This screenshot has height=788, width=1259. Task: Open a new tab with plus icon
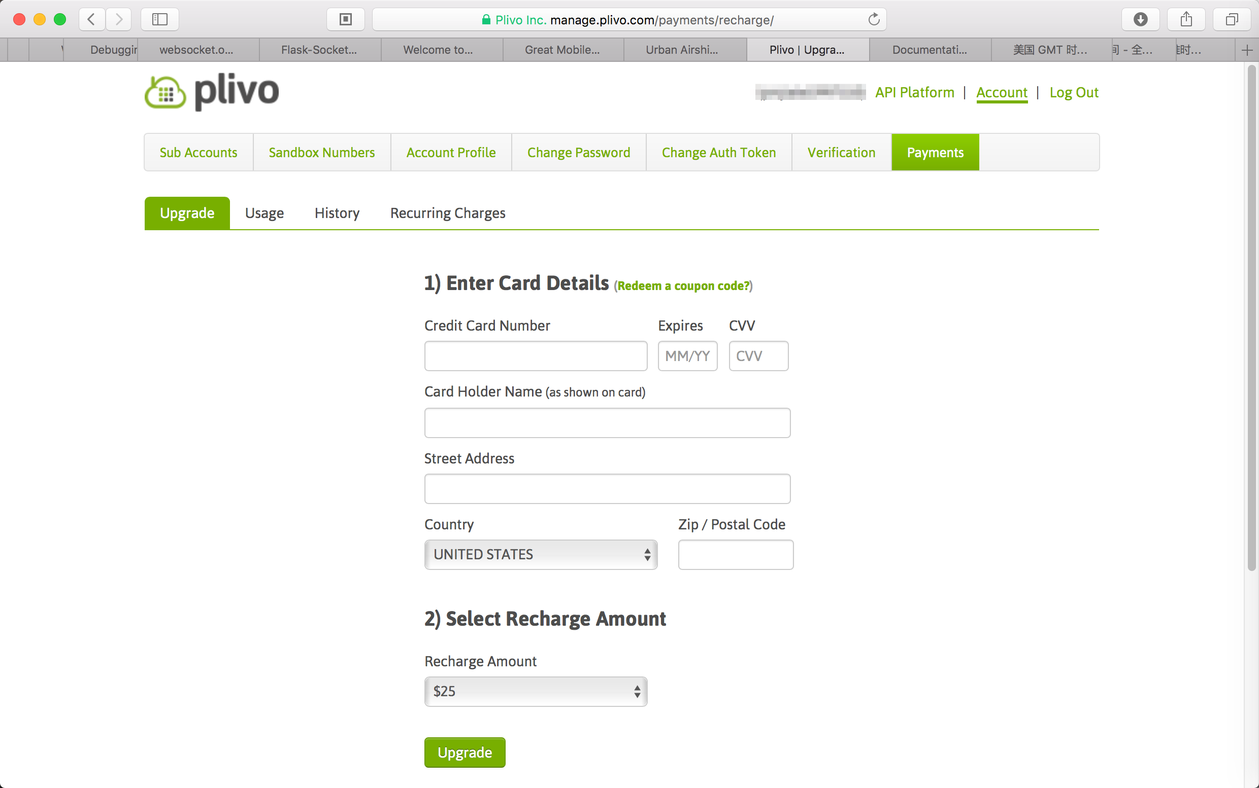[1247, 50]
